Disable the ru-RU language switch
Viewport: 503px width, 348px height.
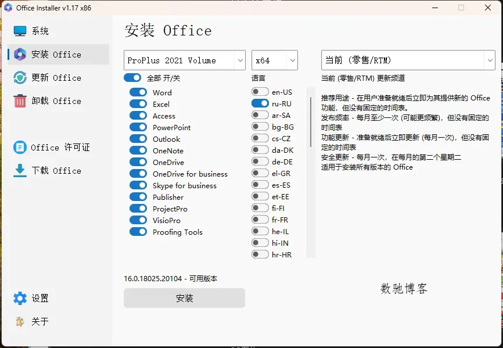[x=260, y=103]
